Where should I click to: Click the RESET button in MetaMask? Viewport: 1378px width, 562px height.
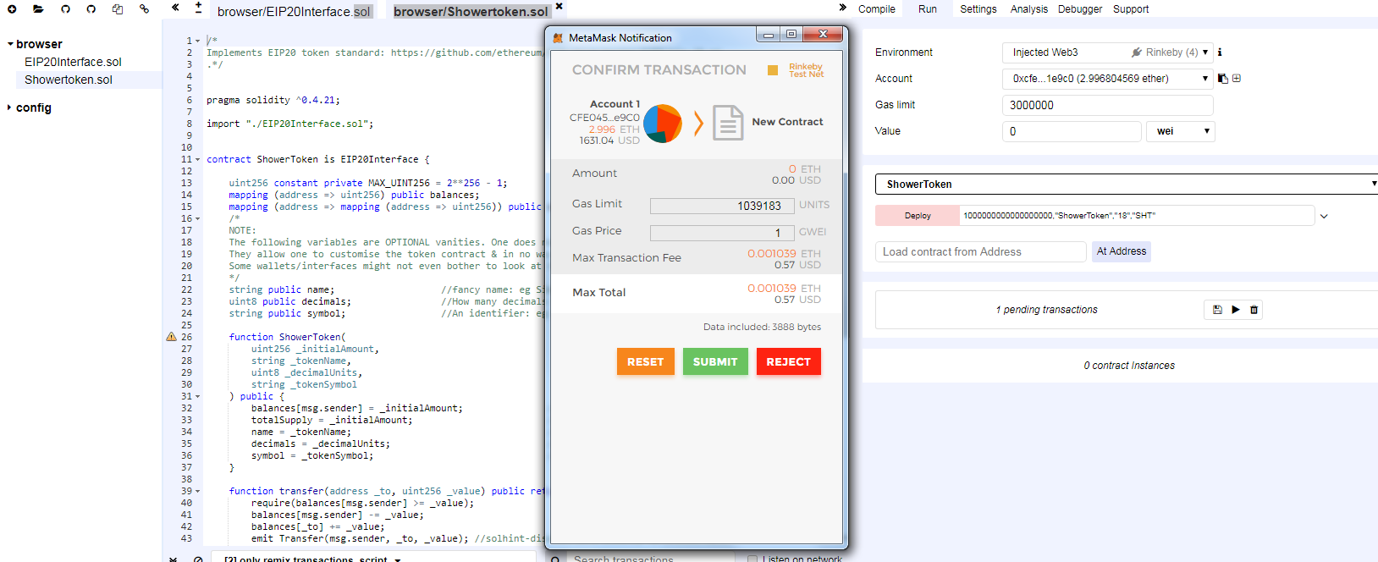pos(646,361)
